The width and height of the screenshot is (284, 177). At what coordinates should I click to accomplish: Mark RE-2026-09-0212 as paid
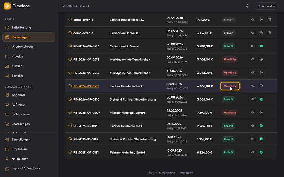[261, 73]
